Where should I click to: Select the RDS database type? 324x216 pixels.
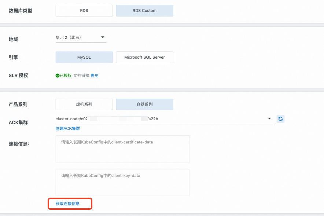(84, 11)
